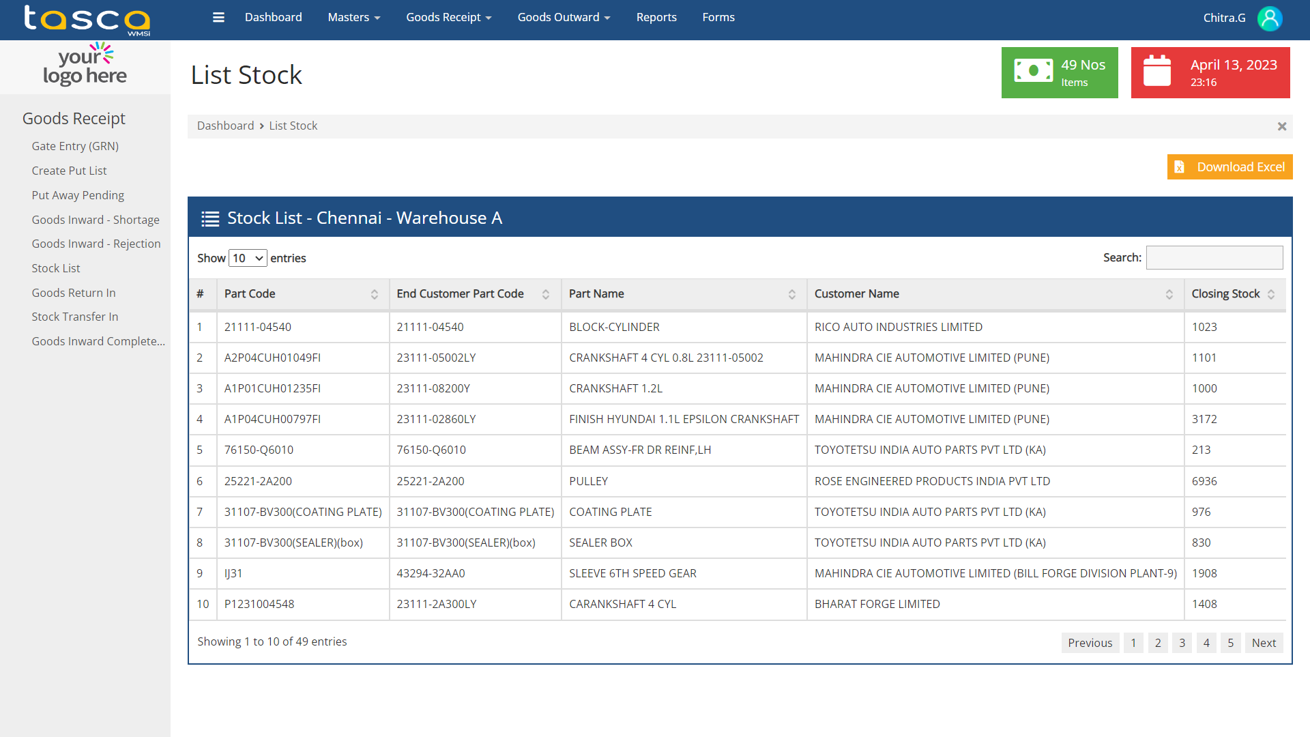Open Stock List in sidebar

tap(56, 268)
